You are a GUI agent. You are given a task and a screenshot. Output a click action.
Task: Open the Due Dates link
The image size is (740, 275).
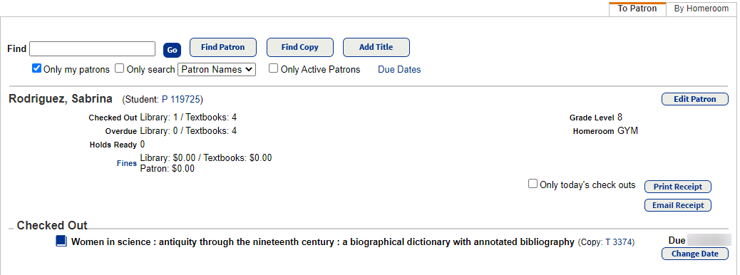click(399, 69)
